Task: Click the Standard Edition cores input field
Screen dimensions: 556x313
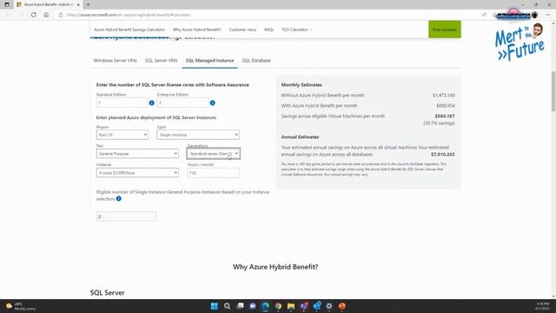Action: (x=122, y=103)
